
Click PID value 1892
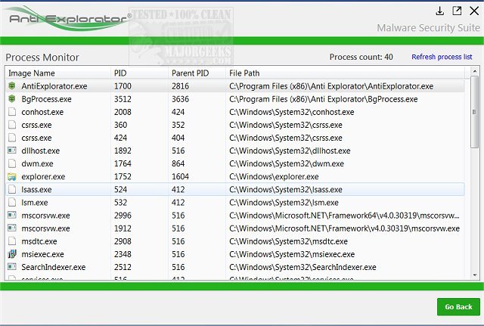point(123,151)
